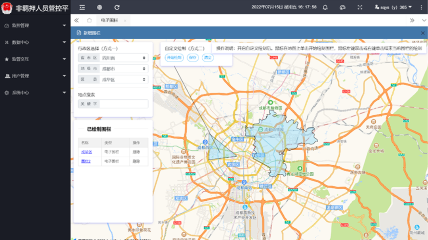Click the 金牛区 district label on map

(x=237, y=139)
